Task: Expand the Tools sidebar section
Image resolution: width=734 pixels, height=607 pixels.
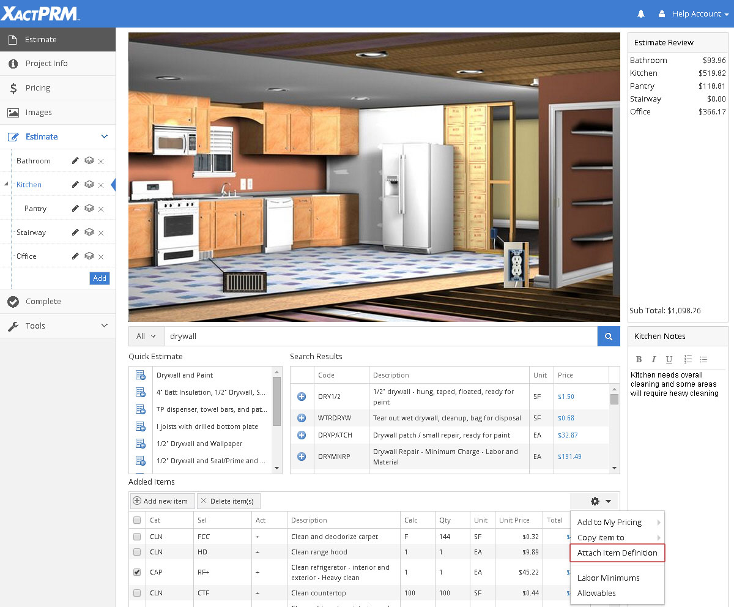Action: [57, 326]
